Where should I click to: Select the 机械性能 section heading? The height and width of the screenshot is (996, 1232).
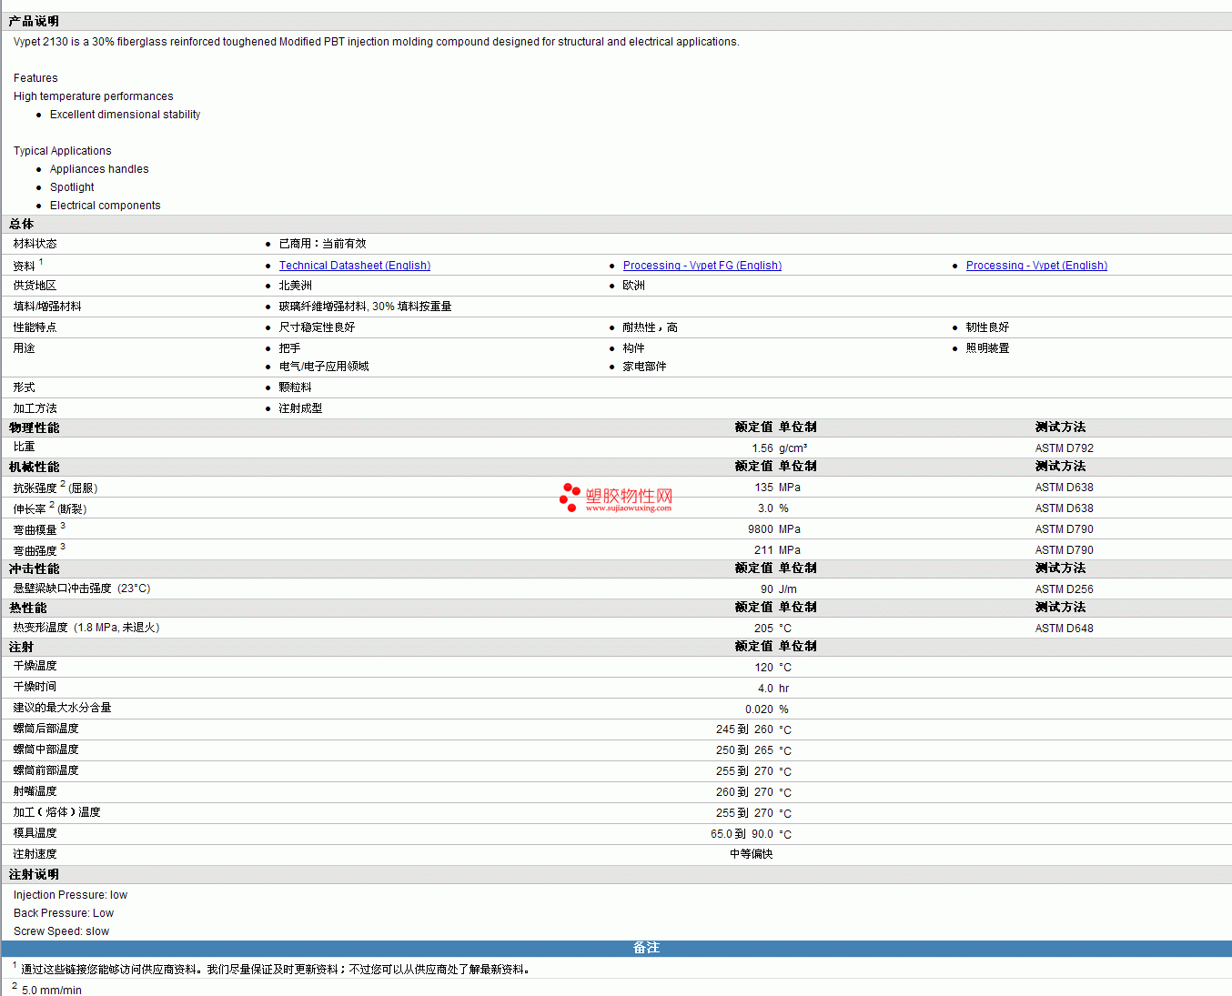tap(35, 467)
